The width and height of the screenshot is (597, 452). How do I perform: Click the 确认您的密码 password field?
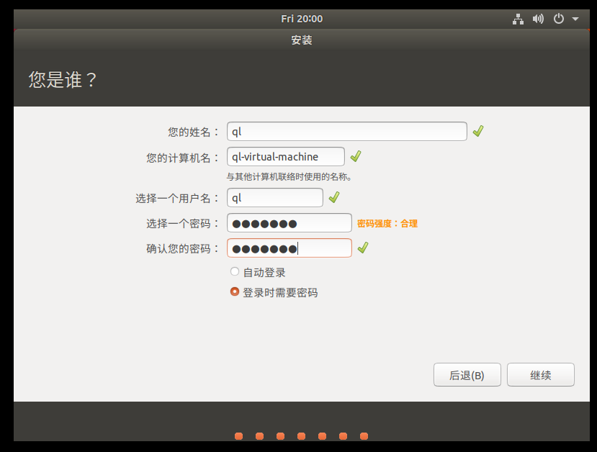tap(289, 248)
